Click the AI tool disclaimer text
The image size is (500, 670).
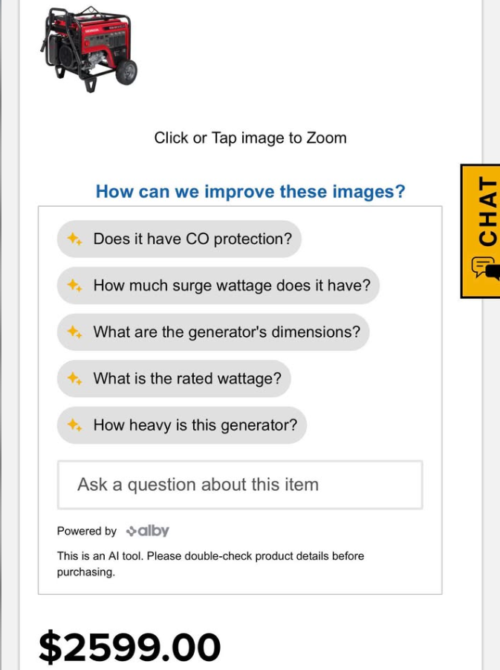click(x=210, y=564)
